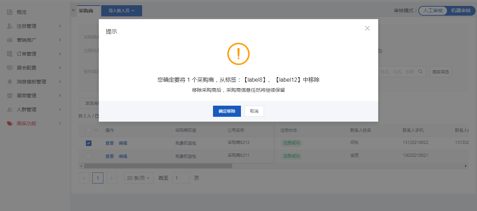Switch review mode to 机器审核
This screenshot has width=477, height=211.
(461, 11)
